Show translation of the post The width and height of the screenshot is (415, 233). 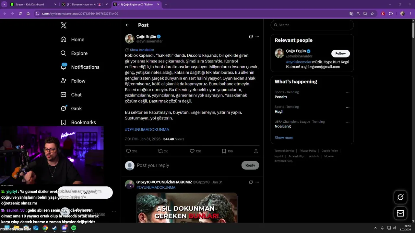tap(142, 50)
